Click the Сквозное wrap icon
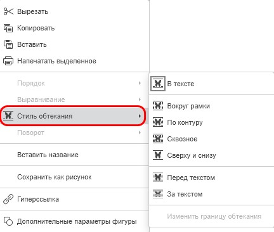The width and height of the screenshot is (274, 232). point(158,139)
